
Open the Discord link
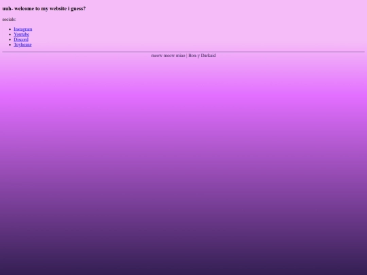[x=21, y=39]
